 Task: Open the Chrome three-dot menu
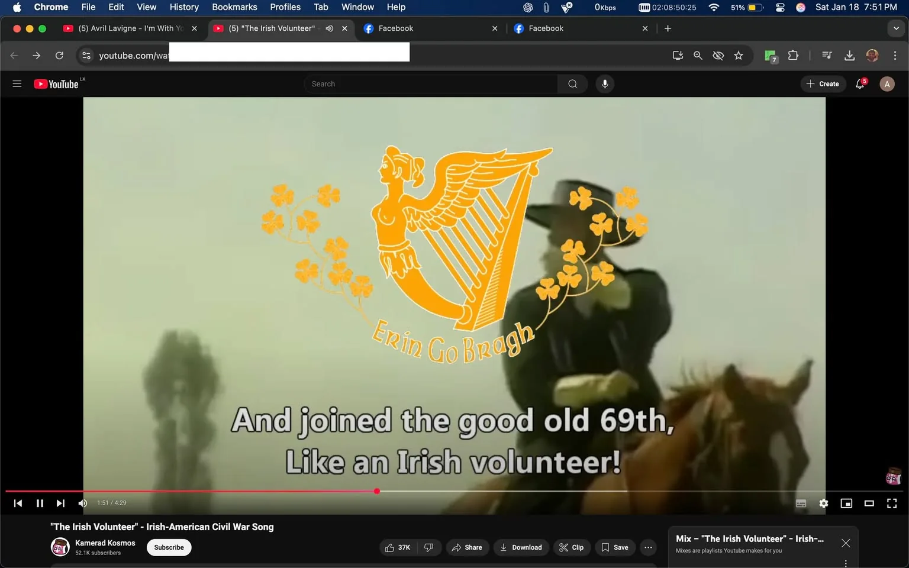[895, 55]
